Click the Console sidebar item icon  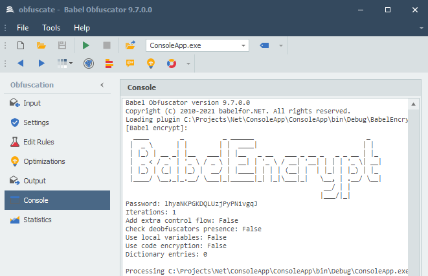15,200
